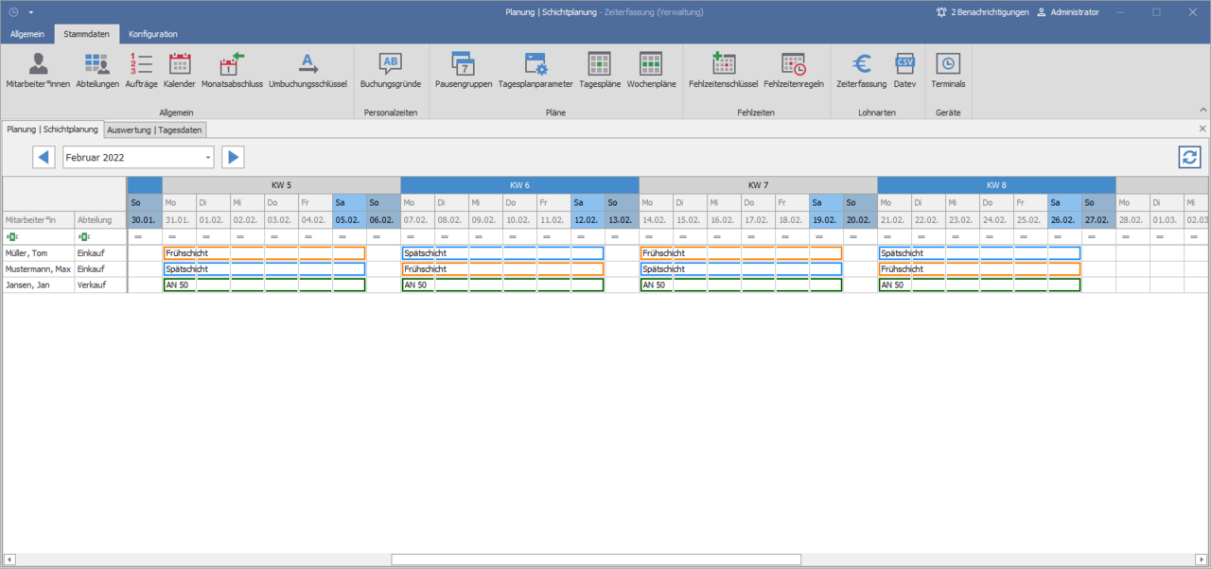1211x569 pixels.
Task: Open Buchungsgründe under Personalzeiten
Action: [391, 71]
